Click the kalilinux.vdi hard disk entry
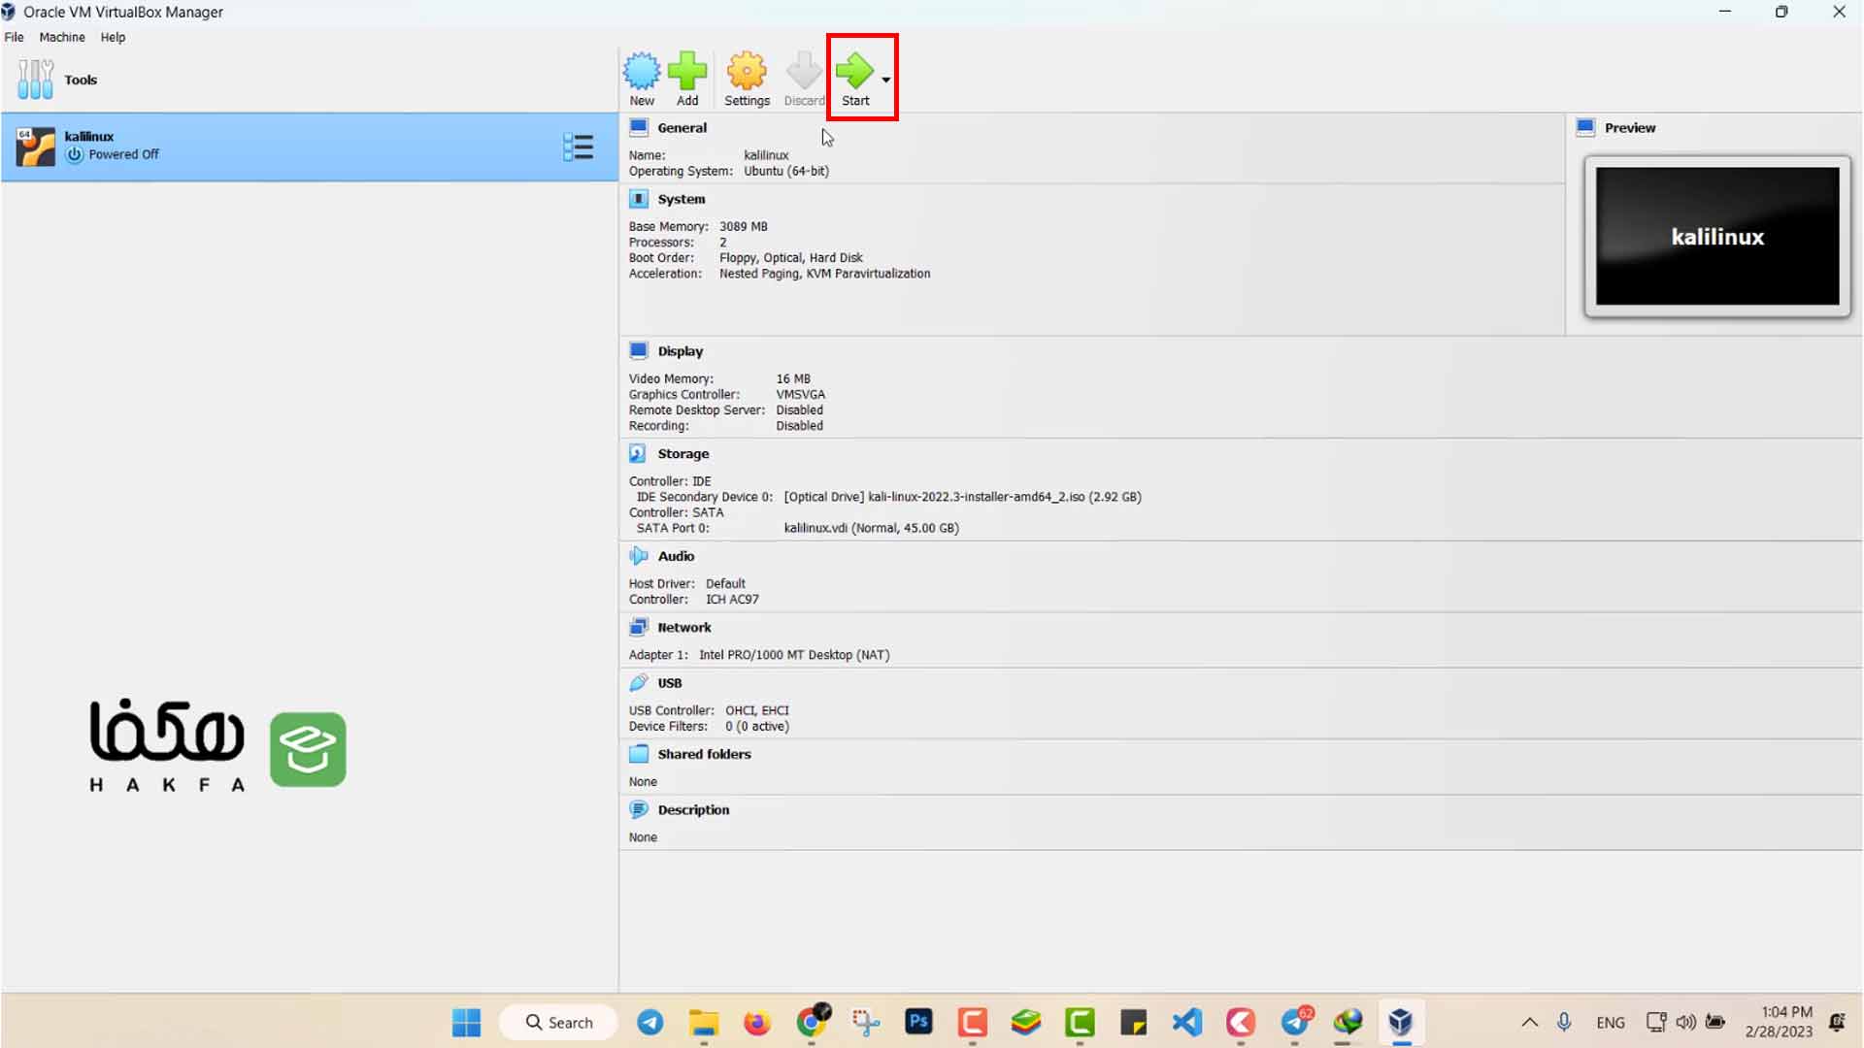 pyautogui.click(x=871, y=528)
